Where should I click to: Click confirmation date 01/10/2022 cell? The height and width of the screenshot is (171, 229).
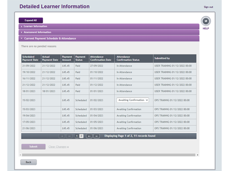pyautogui.click(x=102, y=72)
